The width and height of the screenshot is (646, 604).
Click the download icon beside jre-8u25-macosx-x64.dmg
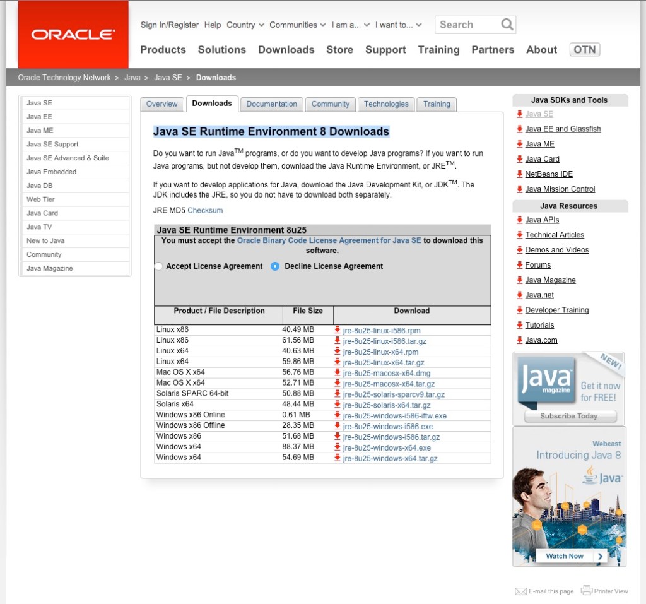(x=338, y=374)
